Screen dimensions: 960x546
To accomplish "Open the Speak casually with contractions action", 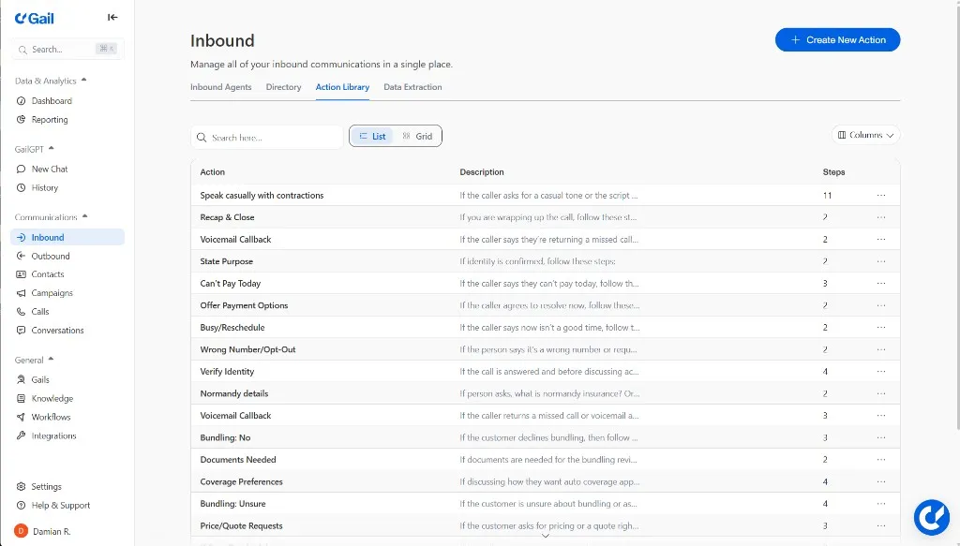I will (262, 196).
